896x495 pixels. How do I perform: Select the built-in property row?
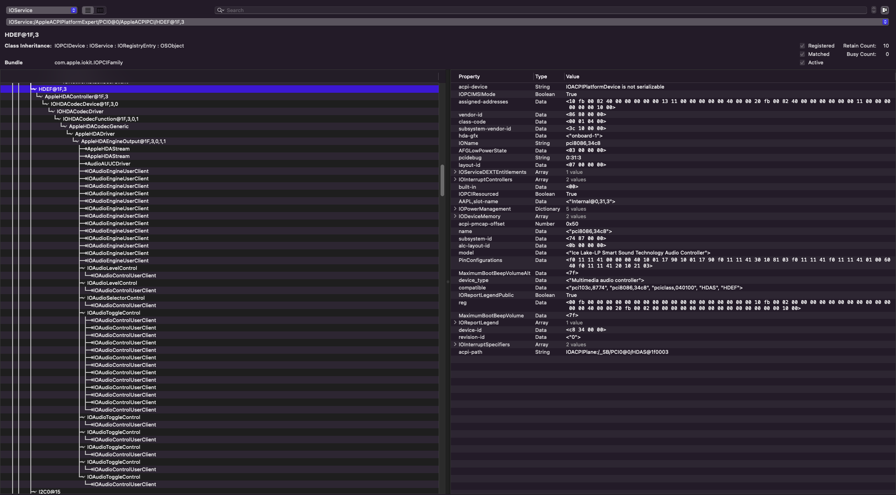(x=672, y=187)
